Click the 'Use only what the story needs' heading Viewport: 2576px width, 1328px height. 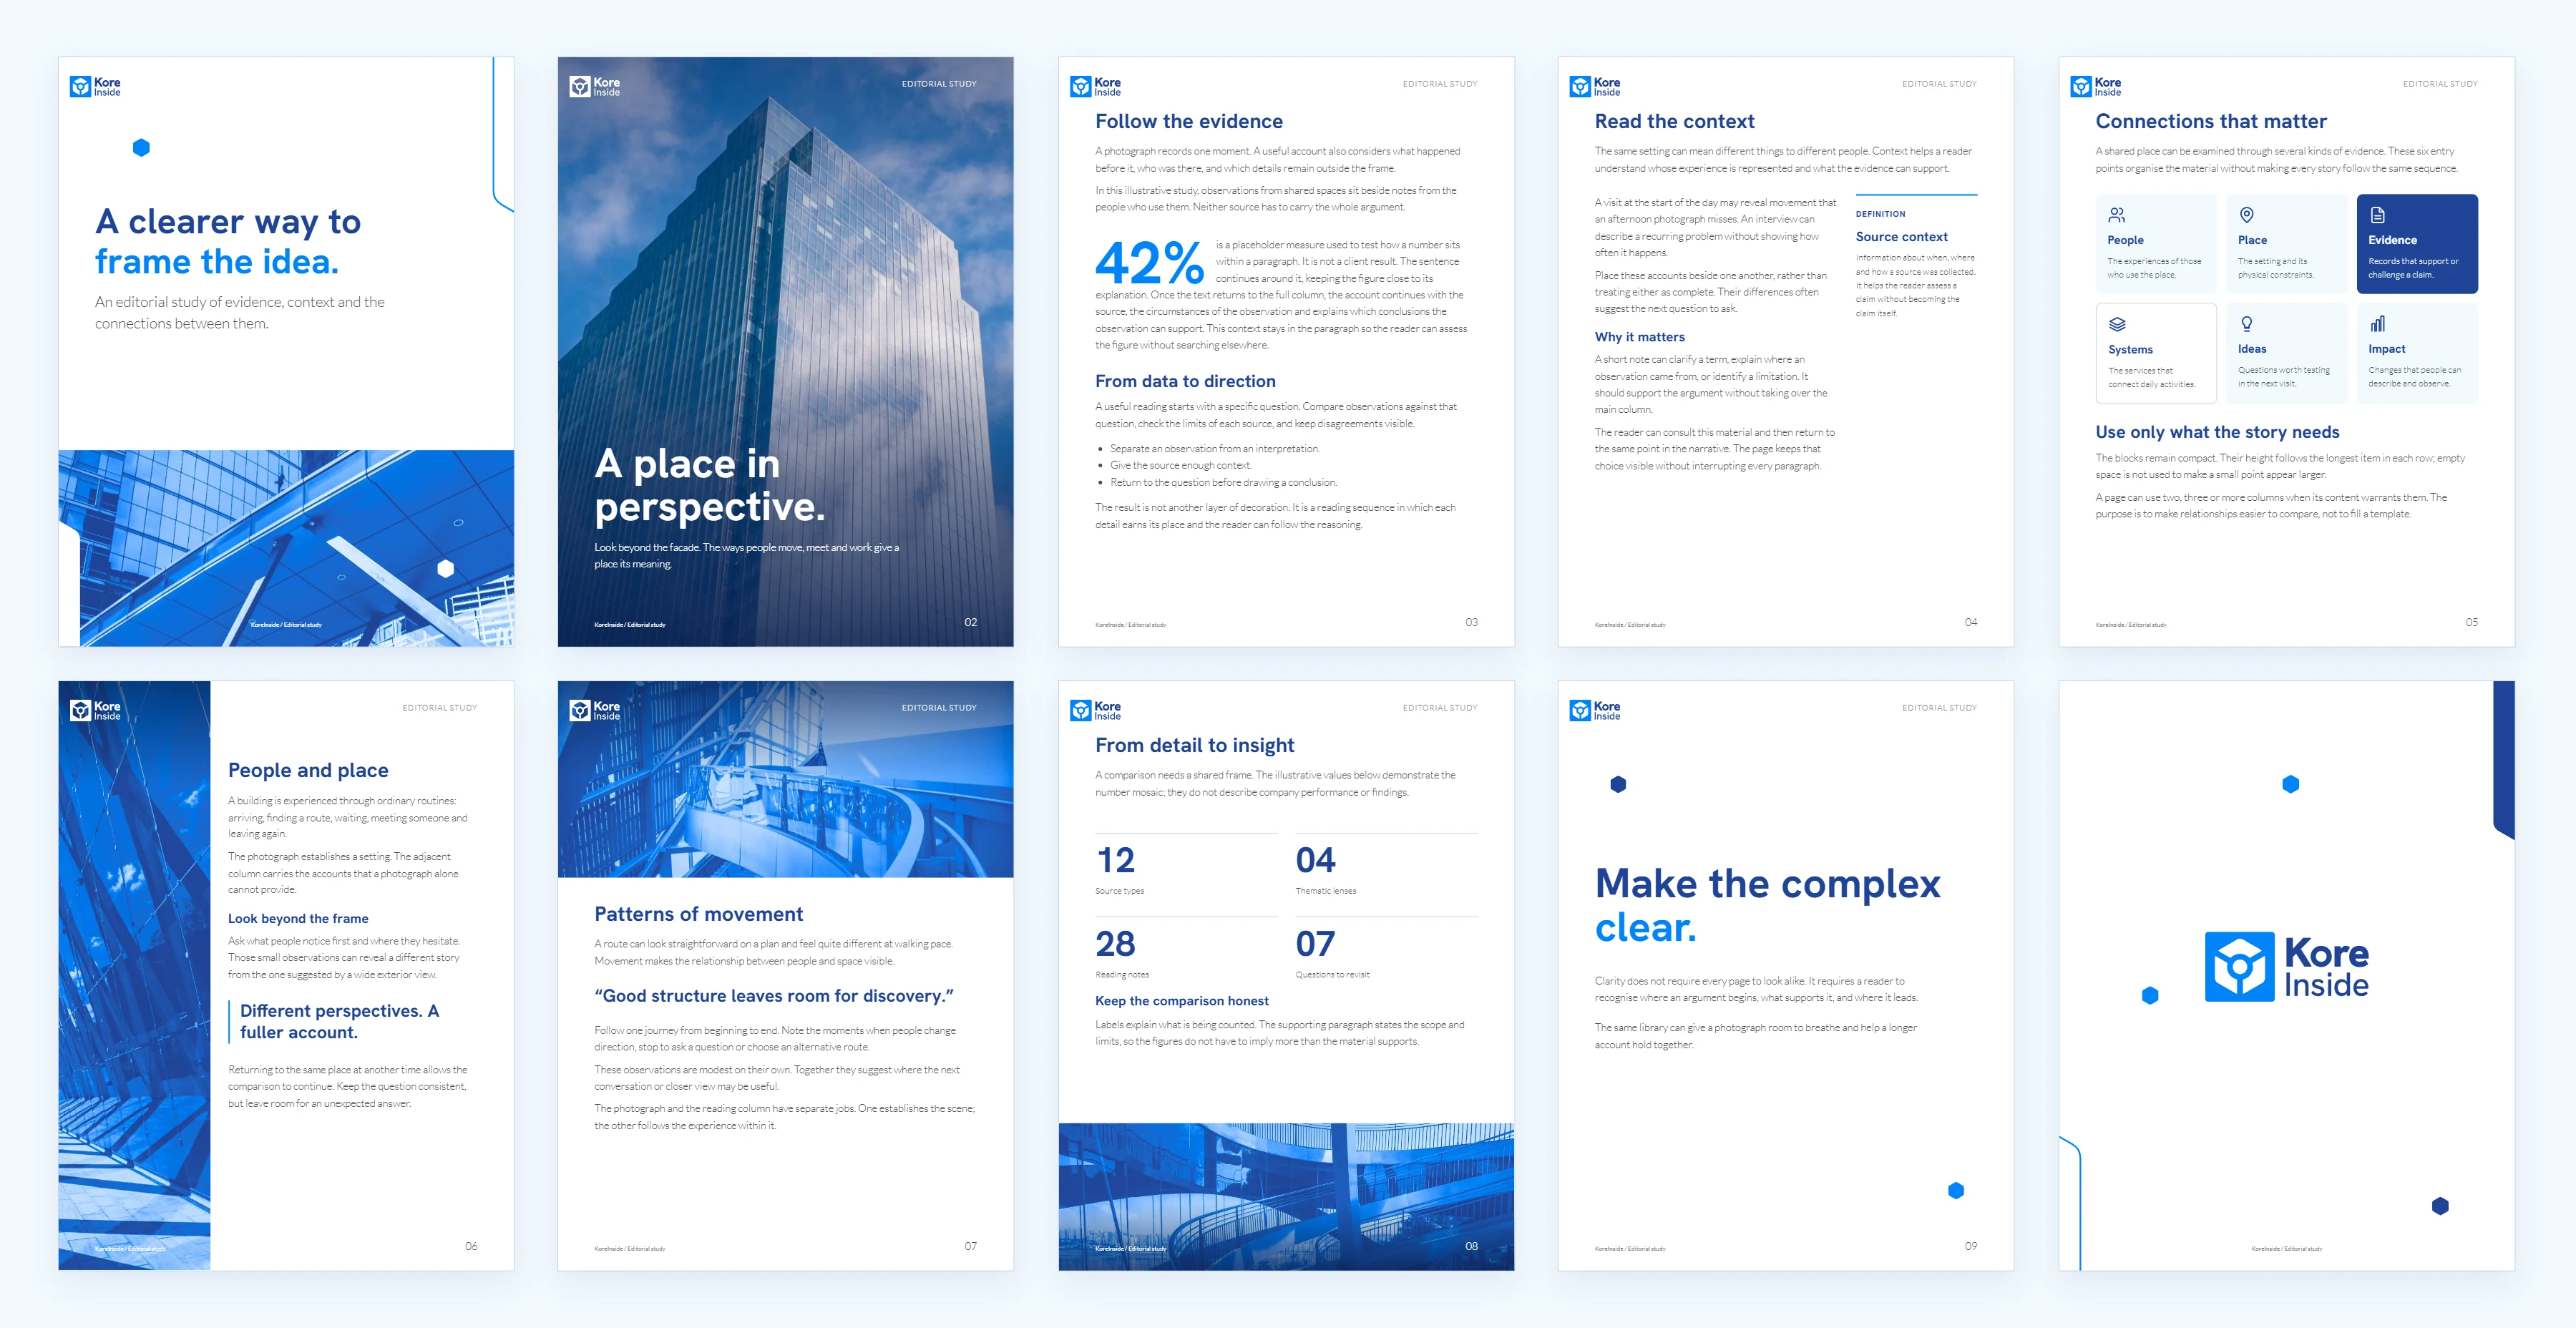[2217, 432]
